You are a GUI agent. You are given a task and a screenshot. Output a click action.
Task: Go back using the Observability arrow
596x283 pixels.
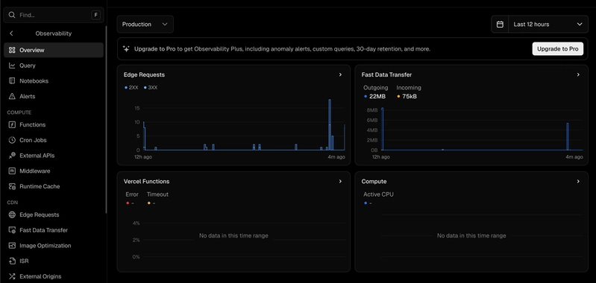point(11,34)
